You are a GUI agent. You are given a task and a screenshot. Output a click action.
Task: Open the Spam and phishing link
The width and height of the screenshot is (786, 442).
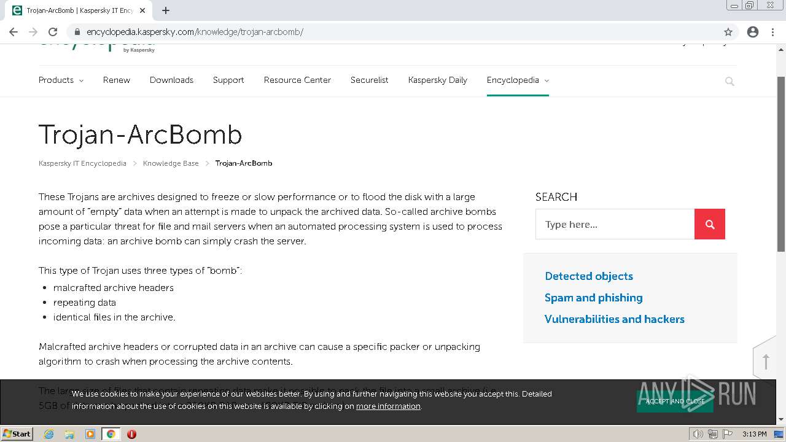pos(594,298)
